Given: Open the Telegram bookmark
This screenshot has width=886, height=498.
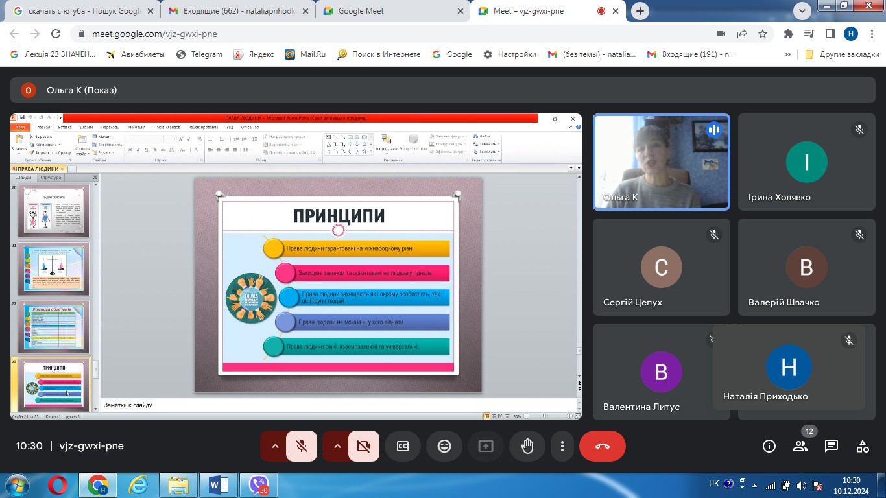Looking at the screenshot, I should click(x=200, y=54).
